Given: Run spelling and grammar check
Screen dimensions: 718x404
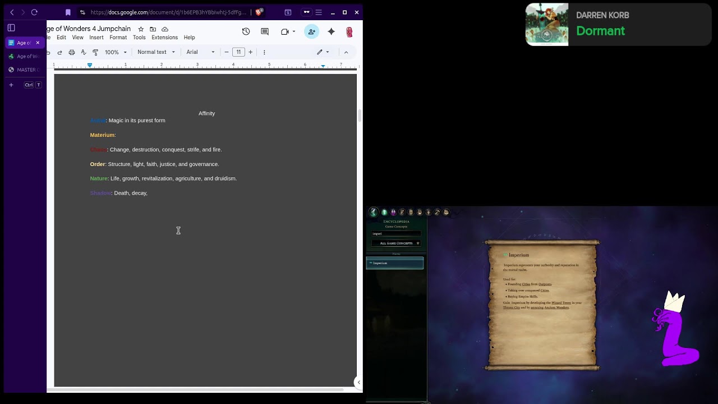Looking at the screenshot, I should pyautogui.click(x=84, y=52).
